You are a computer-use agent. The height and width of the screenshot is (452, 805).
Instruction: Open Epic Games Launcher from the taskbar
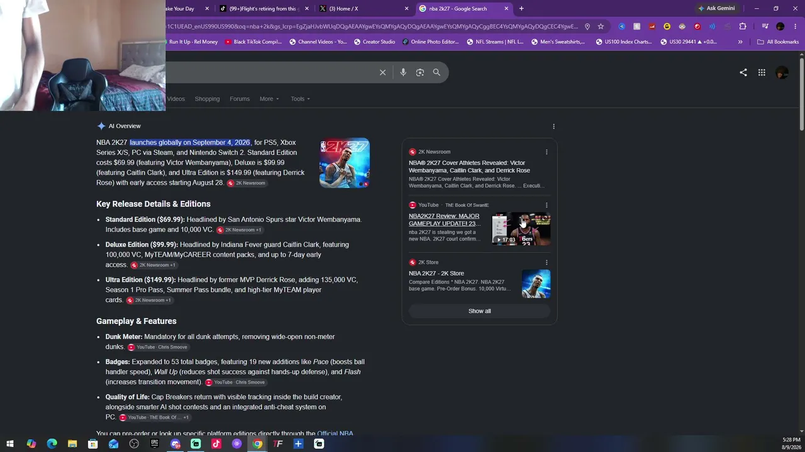pyautogui.click(x=155, y=444)
